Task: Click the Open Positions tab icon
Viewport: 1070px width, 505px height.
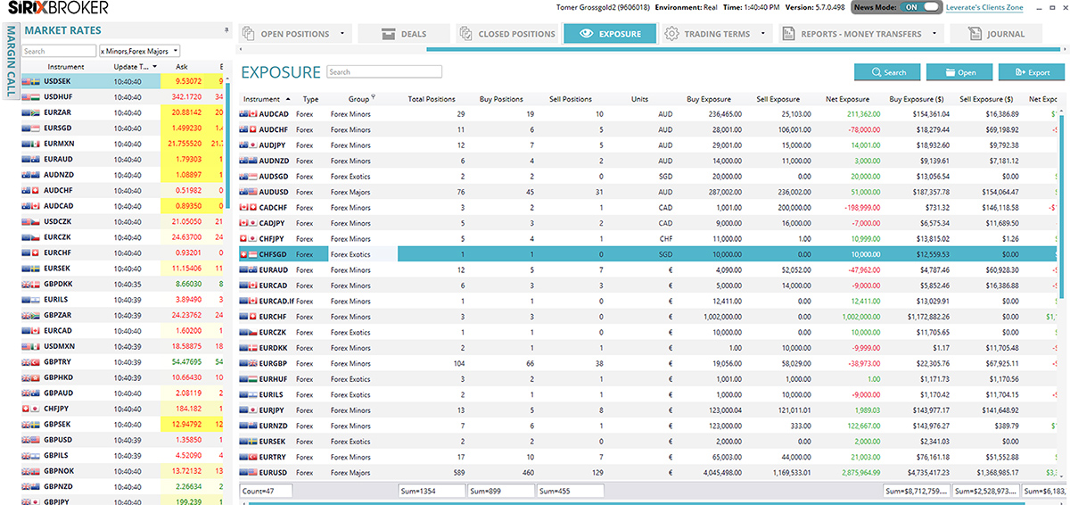Action: [250, 34]
